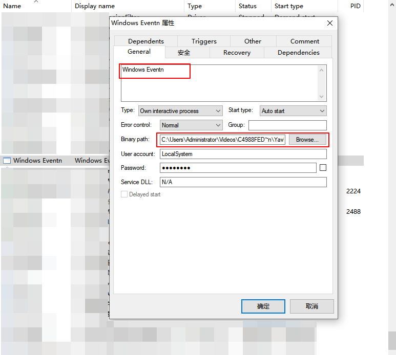Click the PID value 2224

coord(353,191)
